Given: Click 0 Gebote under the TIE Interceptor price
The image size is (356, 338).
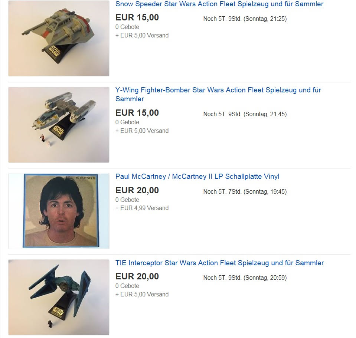Looking at the screenshot, I should [127, 286].
